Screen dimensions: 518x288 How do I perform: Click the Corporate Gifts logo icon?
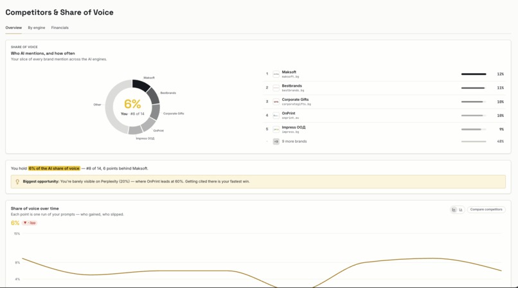pos(276,102)
